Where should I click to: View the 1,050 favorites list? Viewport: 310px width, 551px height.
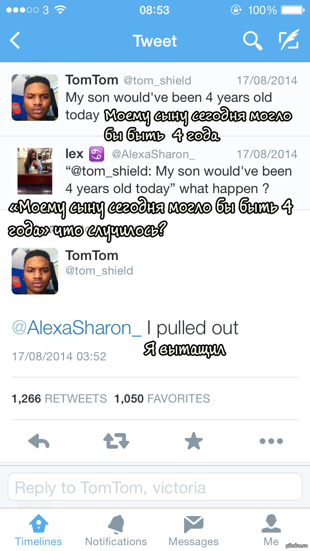pyautogui.click(x=162, y=399)
